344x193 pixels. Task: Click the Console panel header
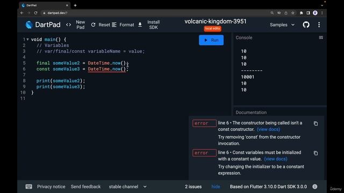[243, 38]
